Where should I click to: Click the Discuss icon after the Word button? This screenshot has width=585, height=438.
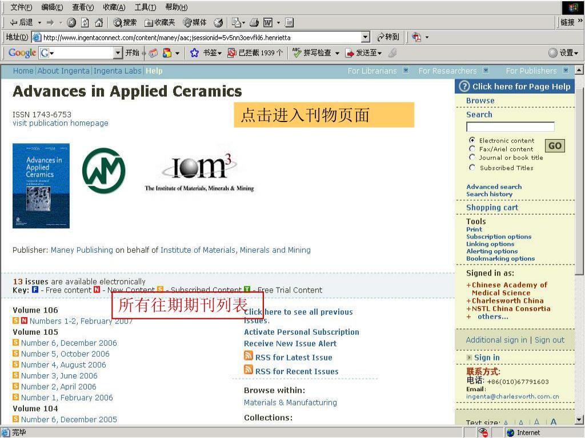click(x=289, y=23)
